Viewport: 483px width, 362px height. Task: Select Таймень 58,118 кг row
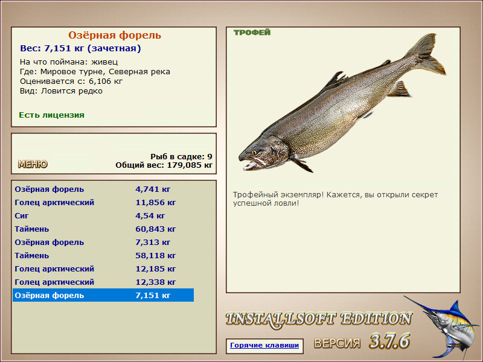(103, 255)
